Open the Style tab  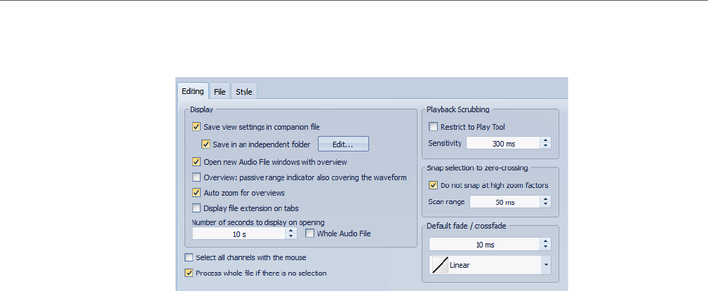[244, 91]
